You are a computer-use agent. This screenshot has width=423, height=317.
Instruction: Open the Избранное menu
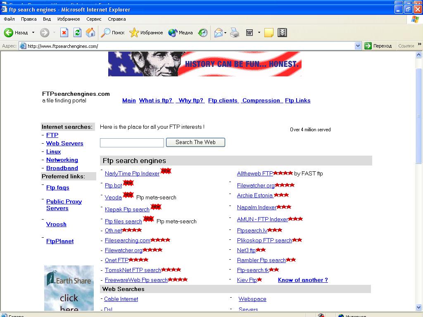[69, 19]
